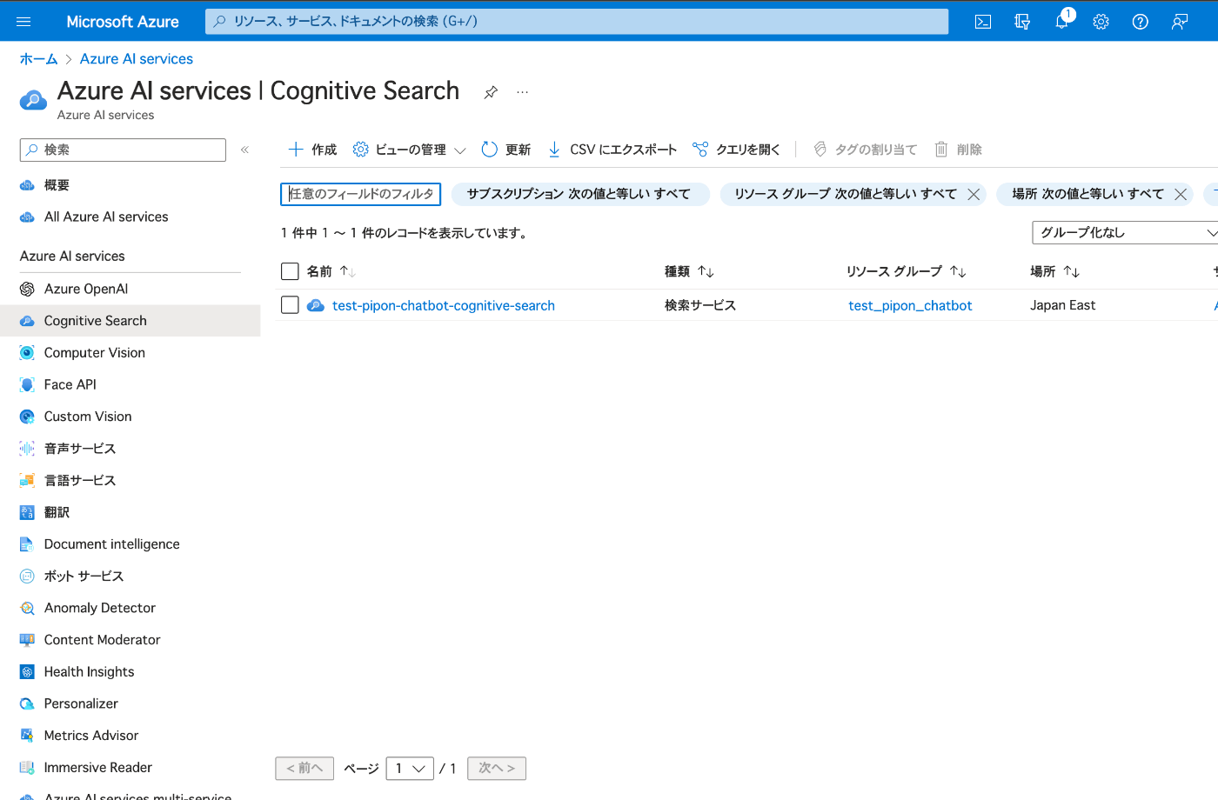Focus the 任意のフィールドのフィルター box

(360, 194)
